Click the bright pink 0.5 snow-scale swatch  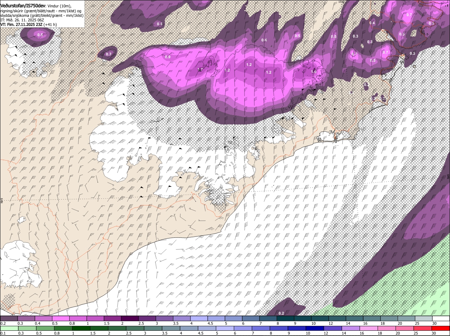point(60,318)
